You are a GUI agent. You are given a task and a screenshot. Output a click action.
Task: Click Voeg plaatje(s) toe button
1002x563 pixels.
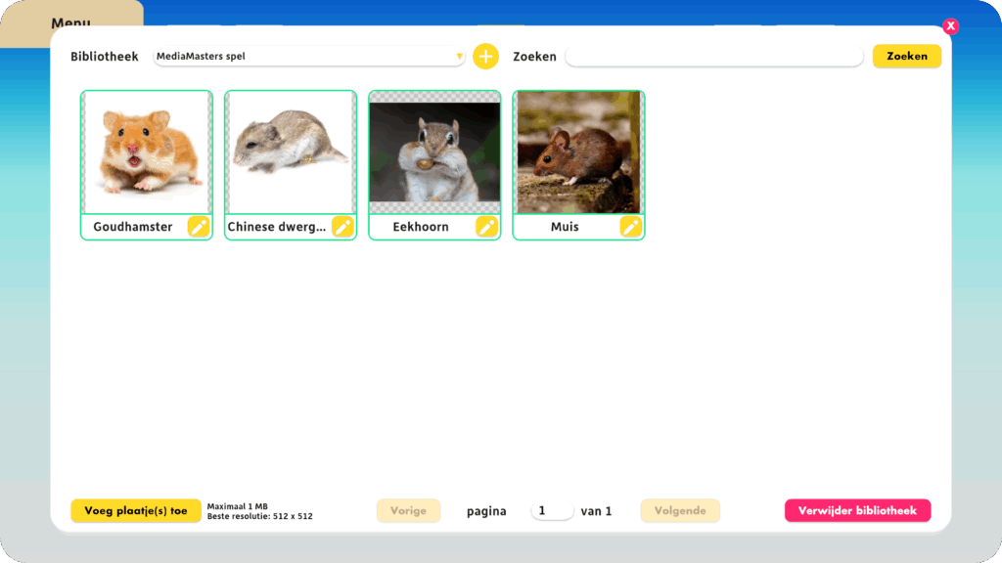point(135,510)
